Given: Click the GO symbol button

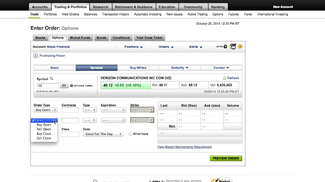Looking at the screenshot, I should (64, 86).
